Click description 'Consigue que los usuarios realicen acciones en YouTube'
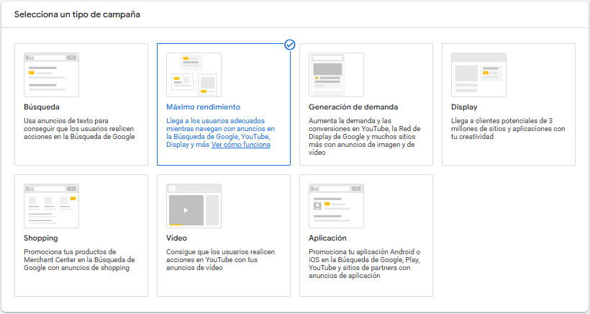Image resolution: width=590 pixels, height=314 pixels. pos(220,260)
